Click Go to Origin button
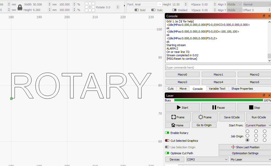This screenshot has height=166, width=271. 204,125
